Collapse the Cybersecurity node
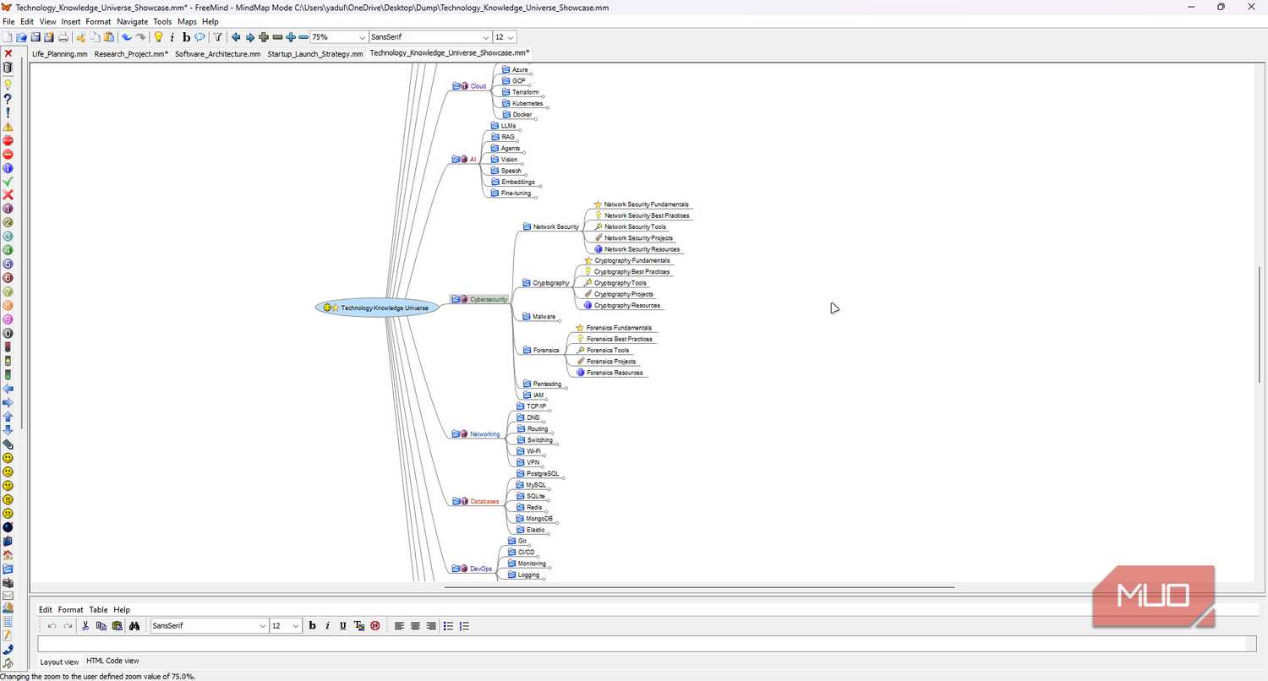The height and width of the screenshot is (681, 1268). click(x=479, y=299)
